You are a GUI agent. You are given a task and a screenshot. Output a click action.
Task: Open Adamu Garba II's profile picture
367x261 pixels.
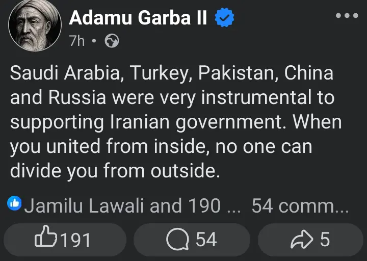coord(35,25)
